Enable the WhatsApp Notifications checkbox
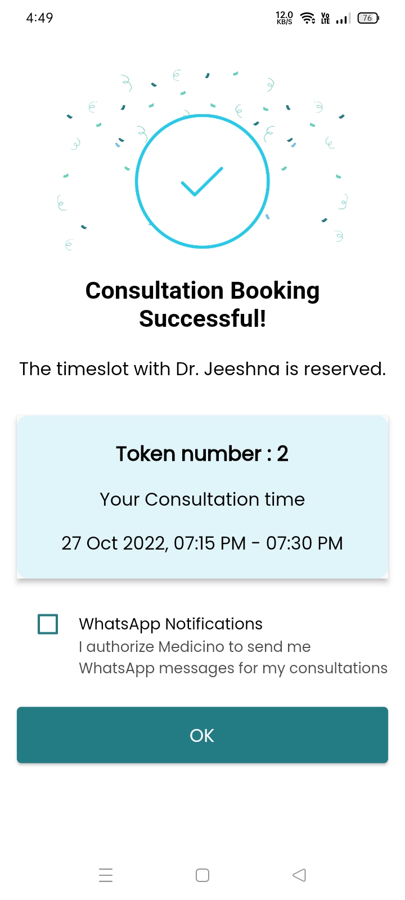The width and height of the screenshot is (405, 900). (x=48, y=624)
